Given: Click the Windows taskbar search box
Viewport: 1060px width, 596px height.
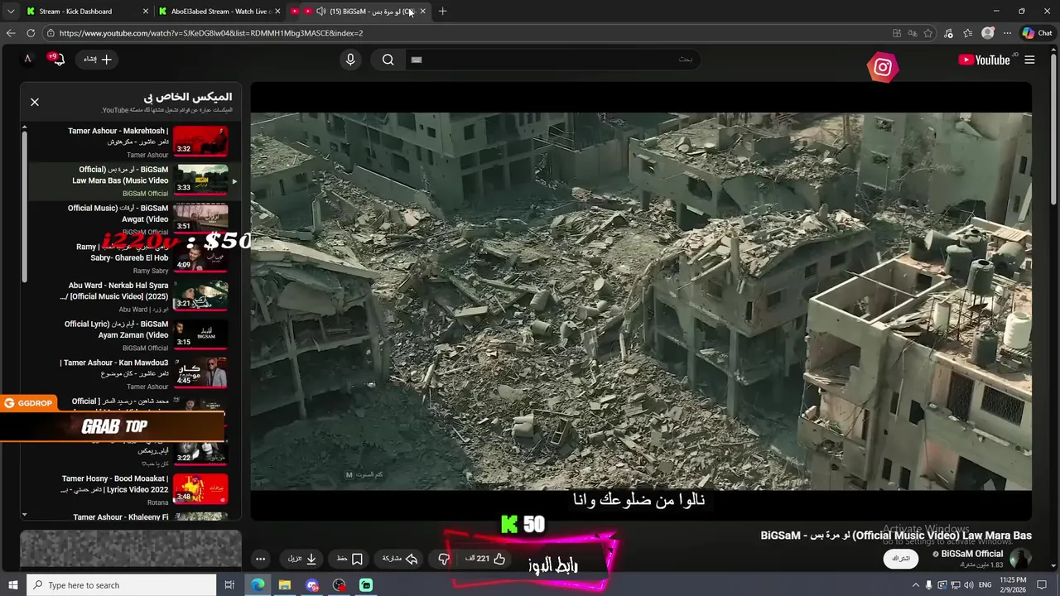Looking at the screenshot, I should point(121,585).
